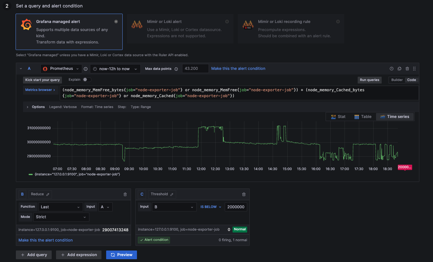This screenshot has width=433, height=262.
Task: Open the Reduce Function dropdown showing Last
Action: [x=60, y=207]
